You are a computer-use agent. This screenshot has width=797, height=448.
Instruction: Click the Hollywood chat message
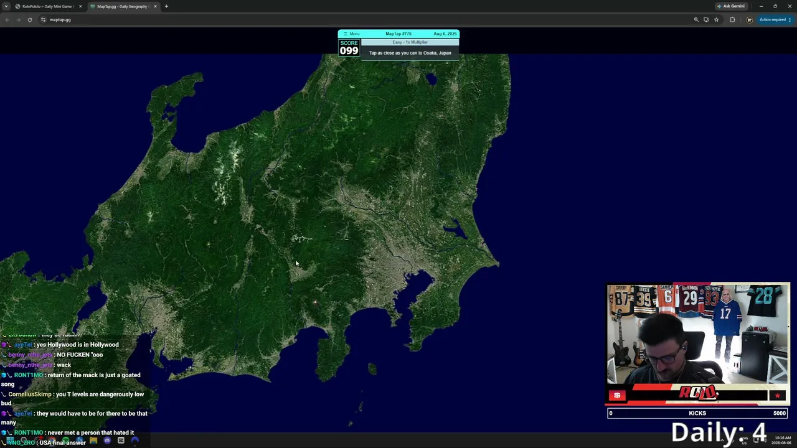pos(61,345)
